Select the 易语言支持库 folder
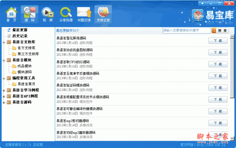Viewport: 236px width, 148px height. (24, 42)
